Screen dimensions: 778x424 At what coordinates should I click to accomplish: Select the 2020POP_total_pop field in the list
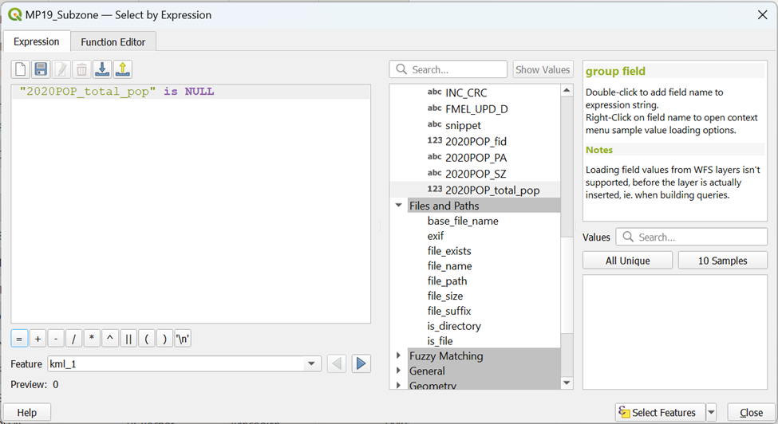click(x=492, y=190)
